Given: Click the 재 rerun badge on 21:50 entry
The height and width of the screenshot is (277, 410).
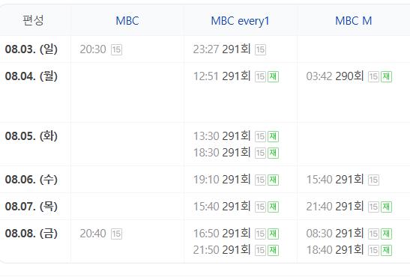Looking at the screenshot, I should 273,250.
